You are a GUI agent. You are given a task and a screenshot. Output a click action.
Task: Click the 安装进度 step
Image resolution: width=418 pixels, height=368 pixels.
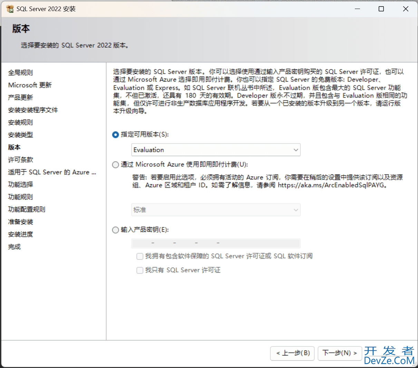[x=21, y=234]
